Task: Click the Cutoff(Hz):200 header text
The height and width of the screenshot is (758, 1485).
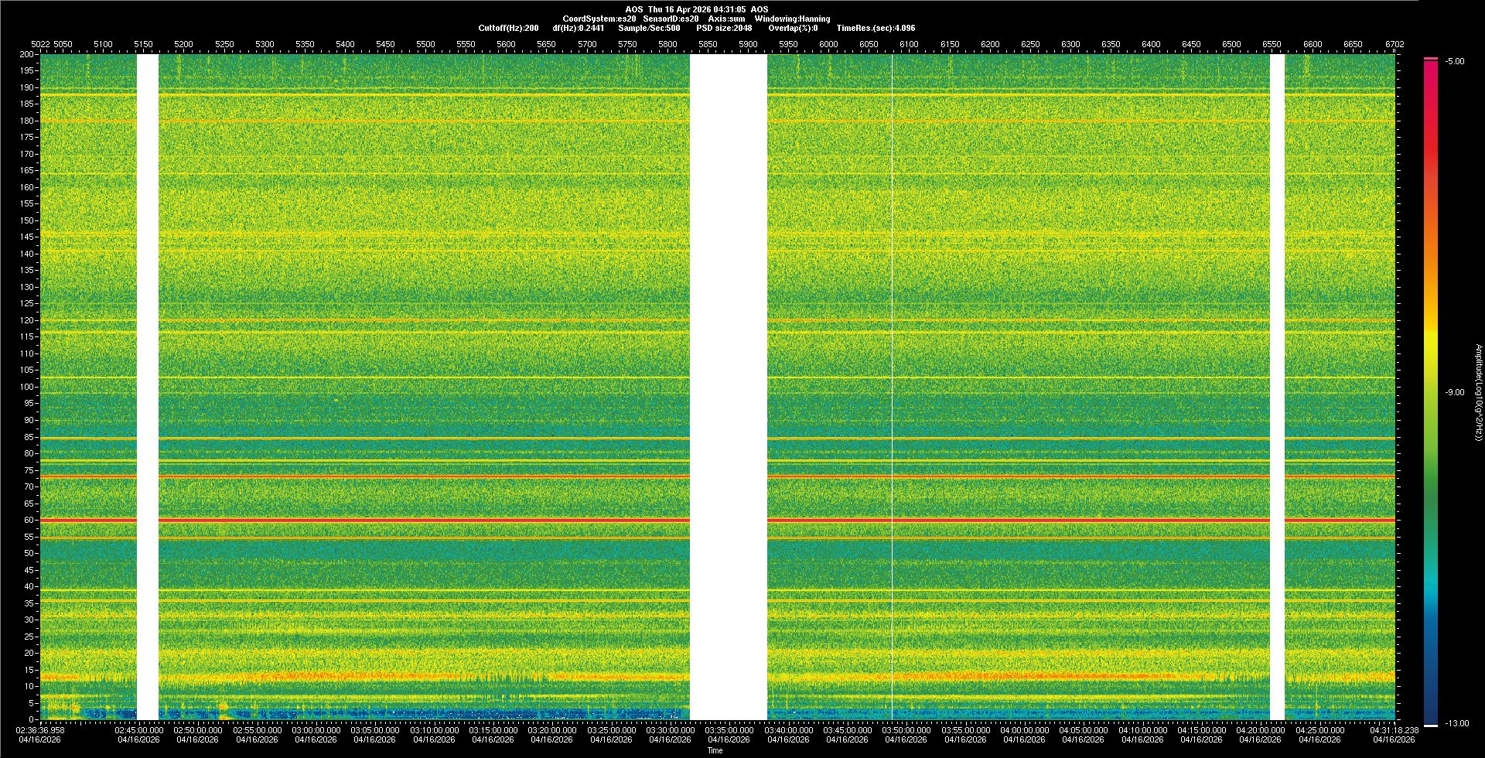Action: coord(508,28)
